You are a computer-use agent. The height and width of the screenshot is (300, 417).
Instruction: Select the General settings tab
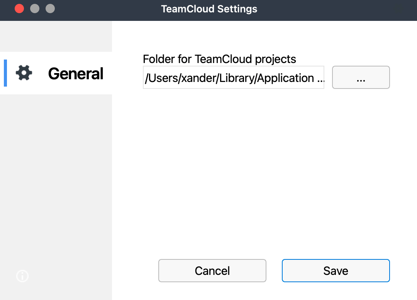[x=56, y=73]
